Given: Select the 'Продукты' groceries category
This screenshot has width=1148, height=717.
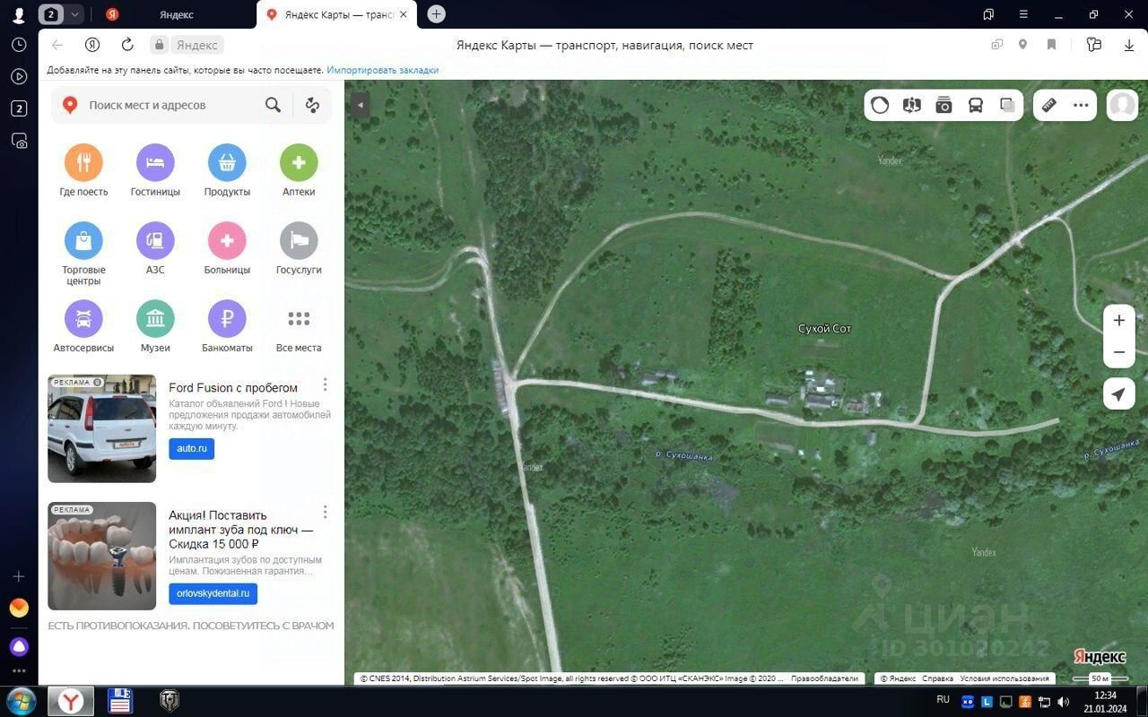Looking at the screenshot, I should pos(227,170).
